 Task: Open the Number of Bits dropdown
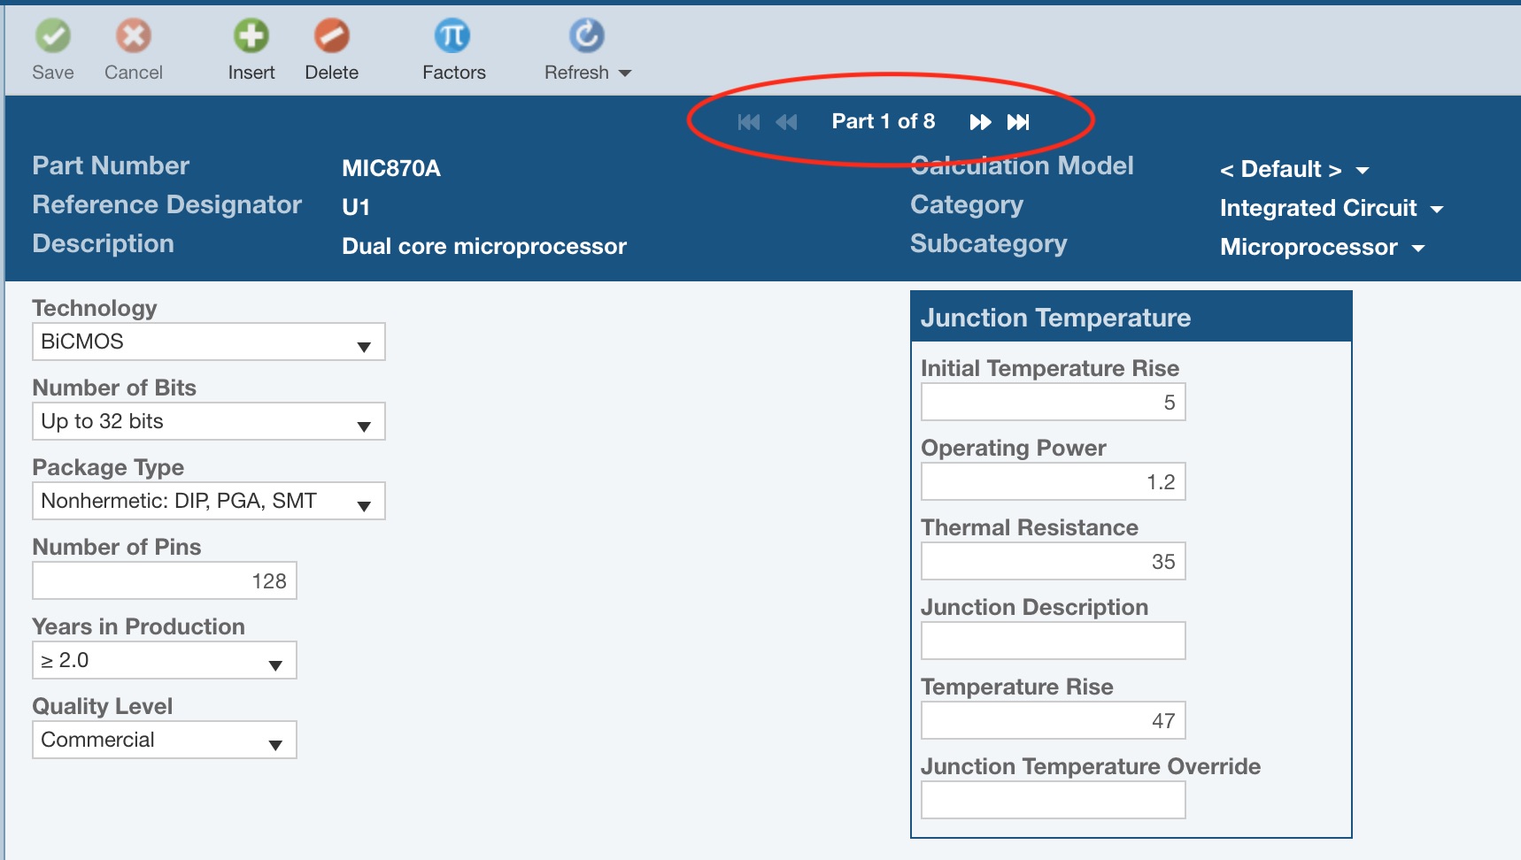(209, 422)
